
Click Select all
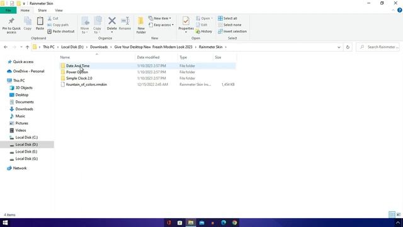click(227, 18)
